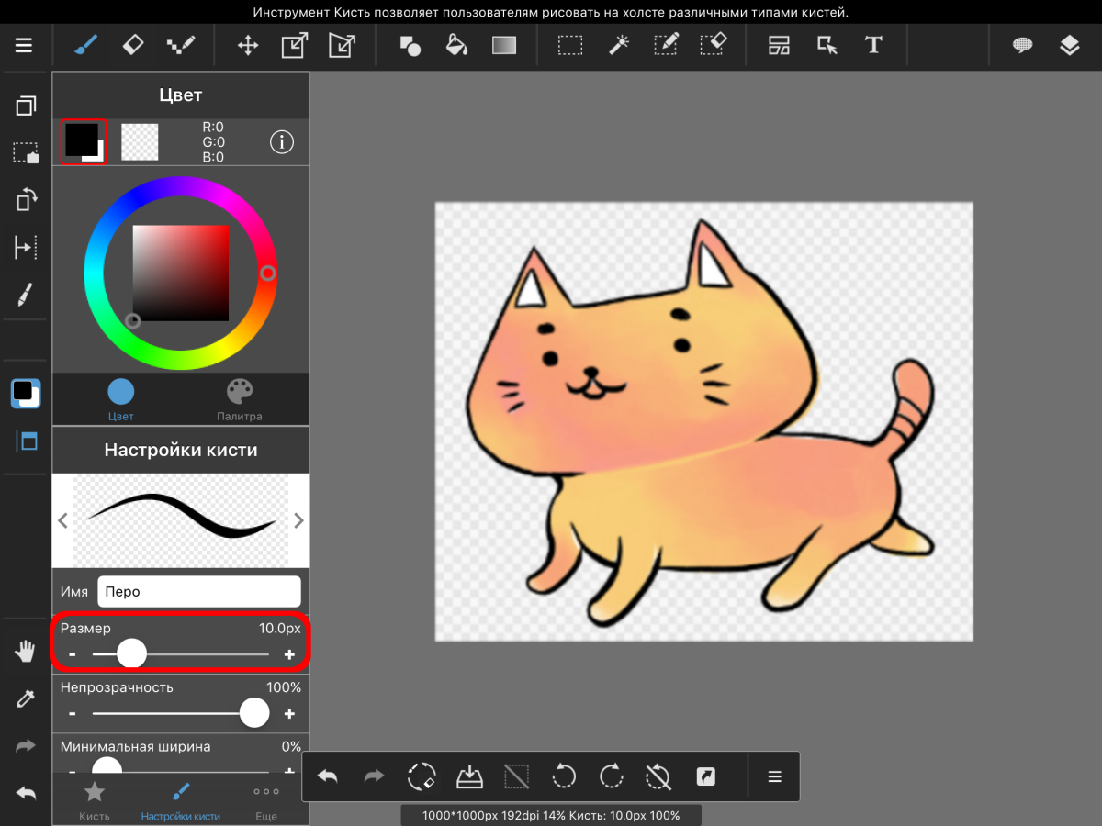
Task: Toggle the foreground/background color panel button
Action: [25, 393]
